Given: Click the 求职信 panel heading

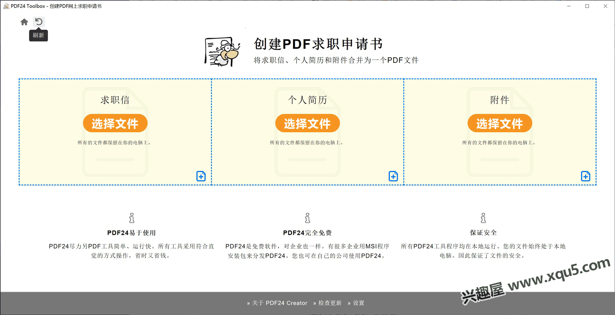Looking at the screenshot, I should [115, 100].
